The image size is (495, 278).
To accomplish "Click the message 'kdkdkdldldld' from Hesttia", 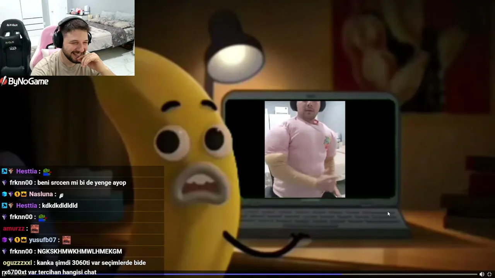I will (x=60, y=205).
